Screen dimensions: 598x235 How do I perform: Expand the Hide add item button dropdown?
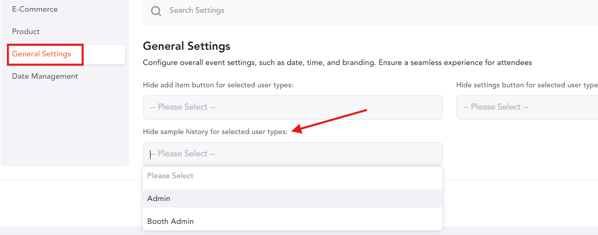click(x=293, y=107)
